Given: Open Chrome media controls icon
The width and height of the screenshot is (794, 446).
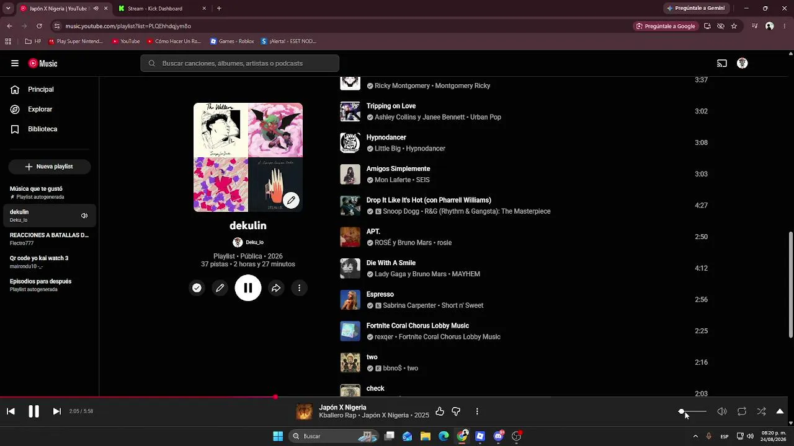Looking at the screenshot, I should click(754, 26).
